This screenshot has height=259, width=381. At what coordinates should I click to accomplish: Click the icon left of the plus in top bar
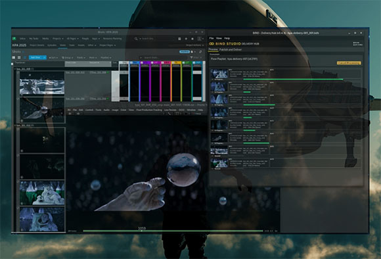coord(179,39)
